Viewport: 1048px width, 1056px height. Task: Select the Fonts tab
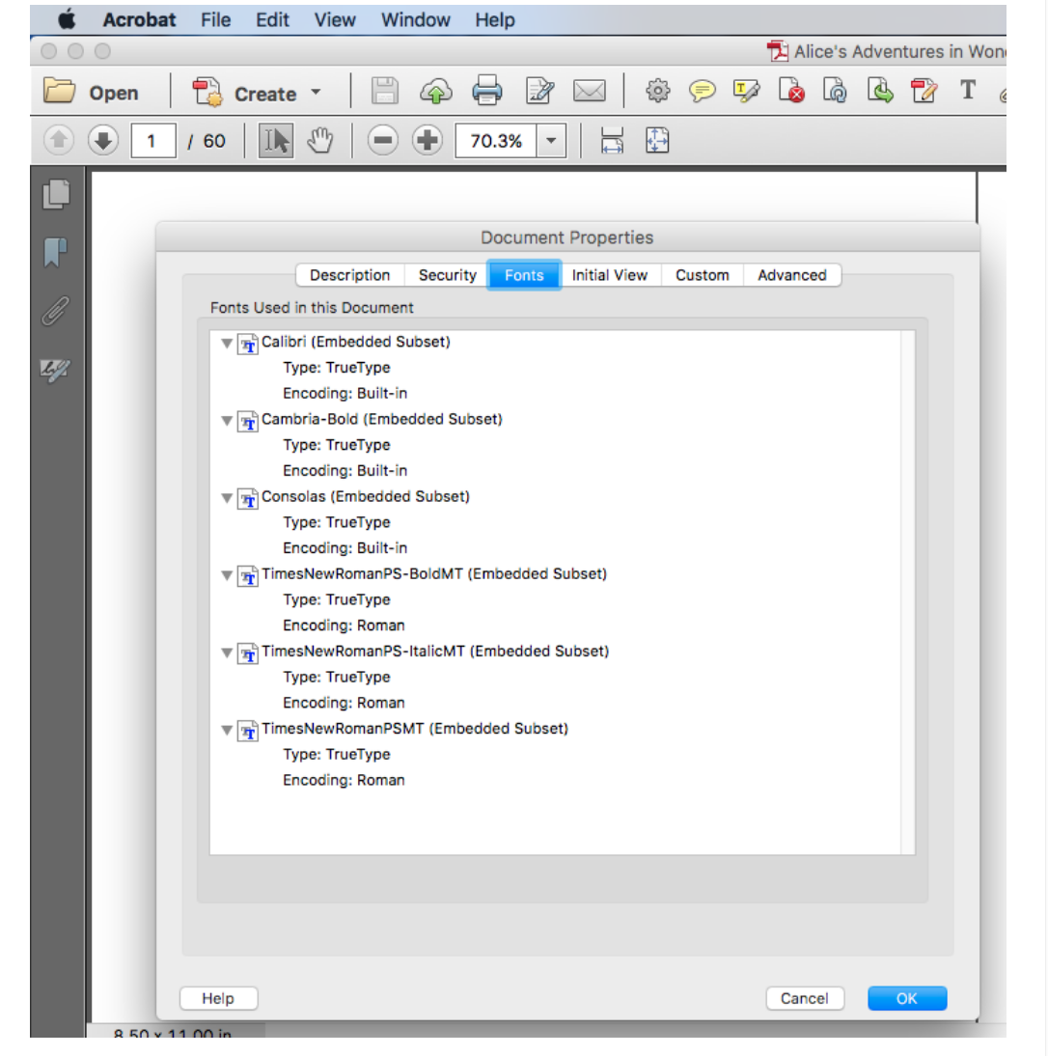524,275
